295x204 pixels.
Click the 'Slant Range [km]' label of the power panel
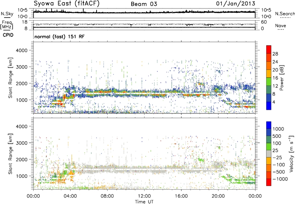pyautogui.click(x=10, y=78)
